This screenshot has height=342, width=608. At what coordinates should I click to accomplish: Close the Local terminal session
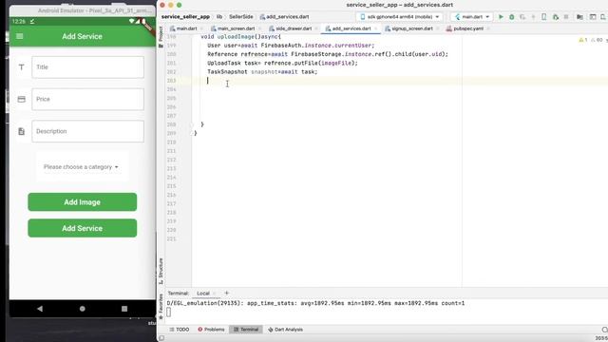click(215, 294)
